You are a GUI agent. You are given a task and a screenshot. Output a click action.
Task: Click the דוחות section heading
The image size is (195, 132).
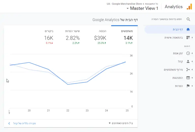[x=187, y=46]
